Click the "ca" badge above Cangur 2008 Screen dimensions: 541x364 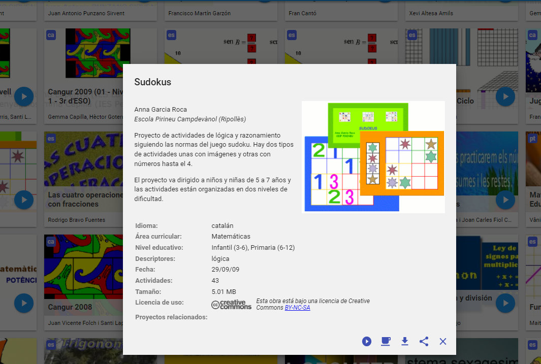[50, 242]
